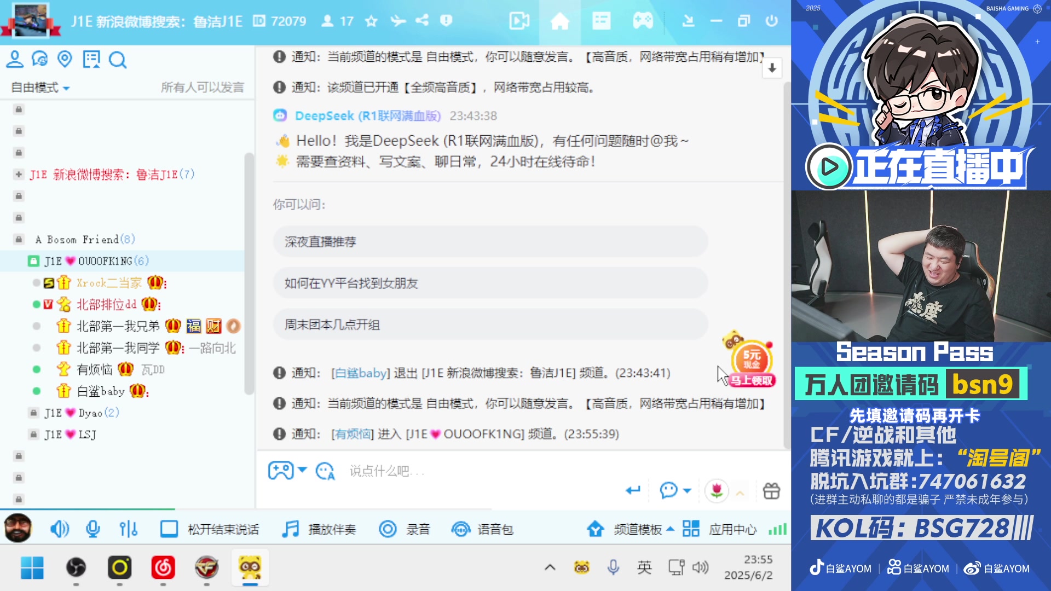Select user 北部第一我同学
The width and height of the screenshot is (1051, 591).
pyautogui.click(x=118, y=348)
